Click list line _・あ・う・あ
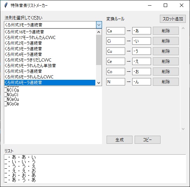This screenshot has height=187, width=190. tap(20, 180)
